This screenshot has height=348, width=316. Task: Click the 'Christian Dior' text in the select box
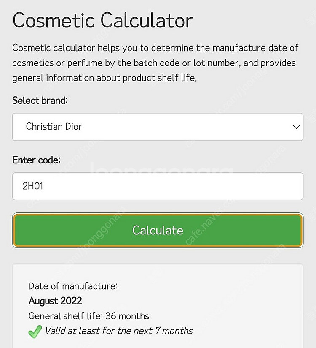[x=54, y=127]
